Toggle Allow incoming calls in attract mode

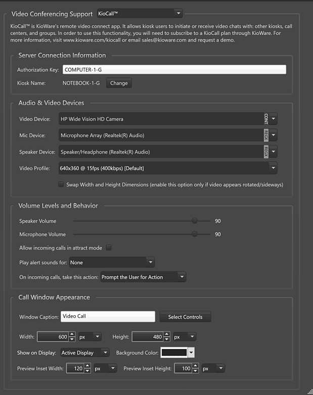click(109, 248)
